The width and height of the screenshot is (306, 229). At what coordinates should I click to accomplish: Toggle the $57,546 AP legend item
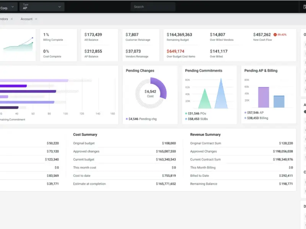pyautogui.click(x=254, y=113)
